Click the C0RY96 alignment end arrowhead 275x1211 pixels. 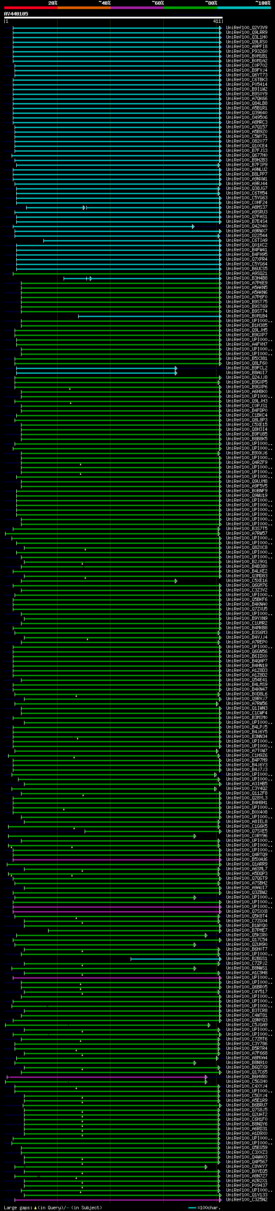[x=195, y=836]
